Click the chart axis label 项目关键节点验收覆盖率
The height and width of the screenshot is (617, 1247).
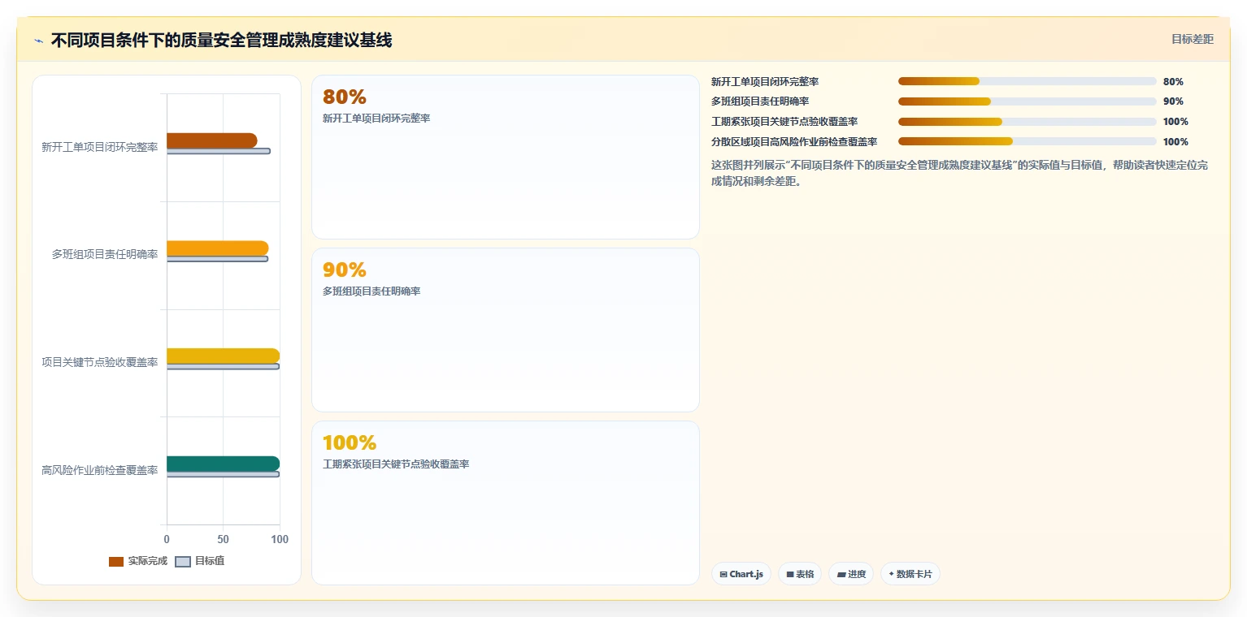pos(100,363)
